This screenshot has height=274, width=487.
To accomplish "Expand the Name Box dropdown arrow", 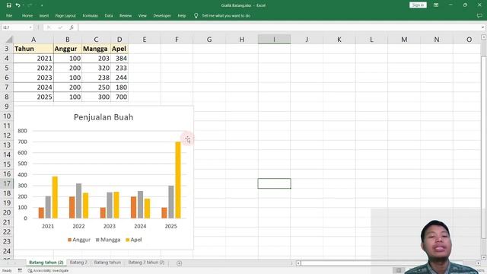I will (30, 27).
